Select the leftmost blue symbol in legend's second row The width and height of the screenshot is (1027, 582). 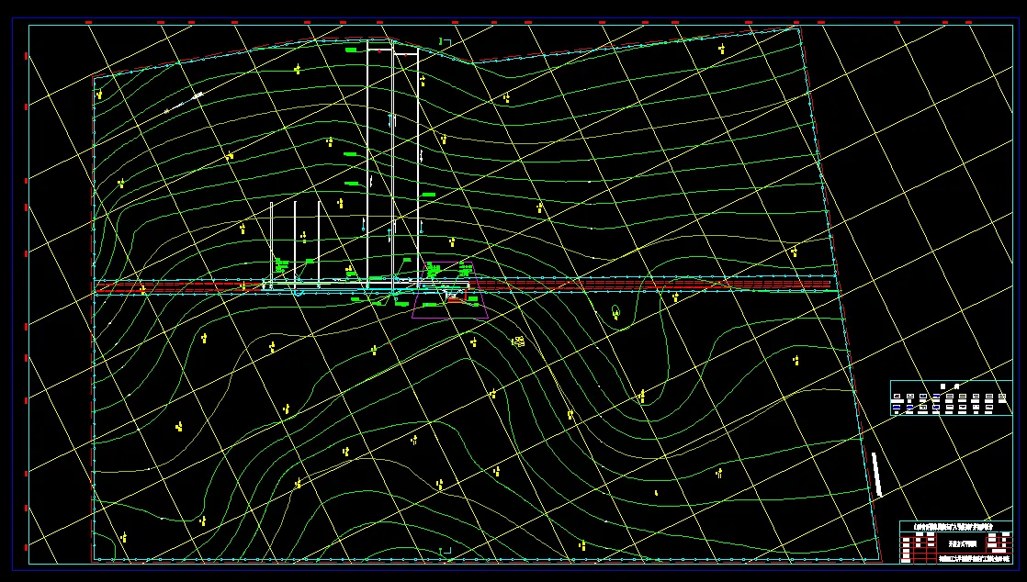897,408
